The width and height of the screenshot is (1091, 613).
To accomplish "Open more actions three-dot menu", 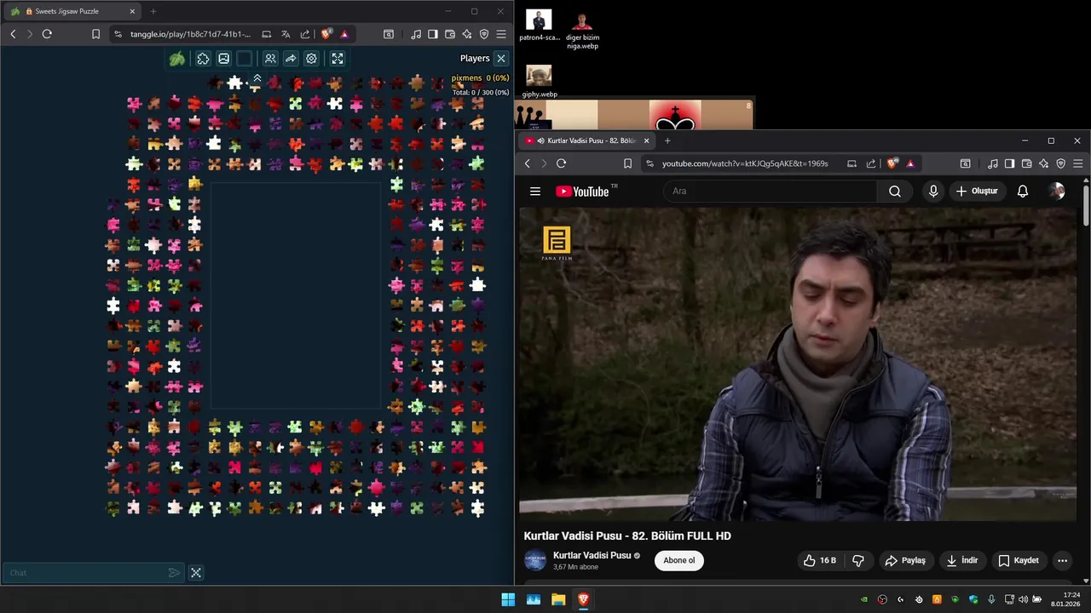I will (1062, 560).
